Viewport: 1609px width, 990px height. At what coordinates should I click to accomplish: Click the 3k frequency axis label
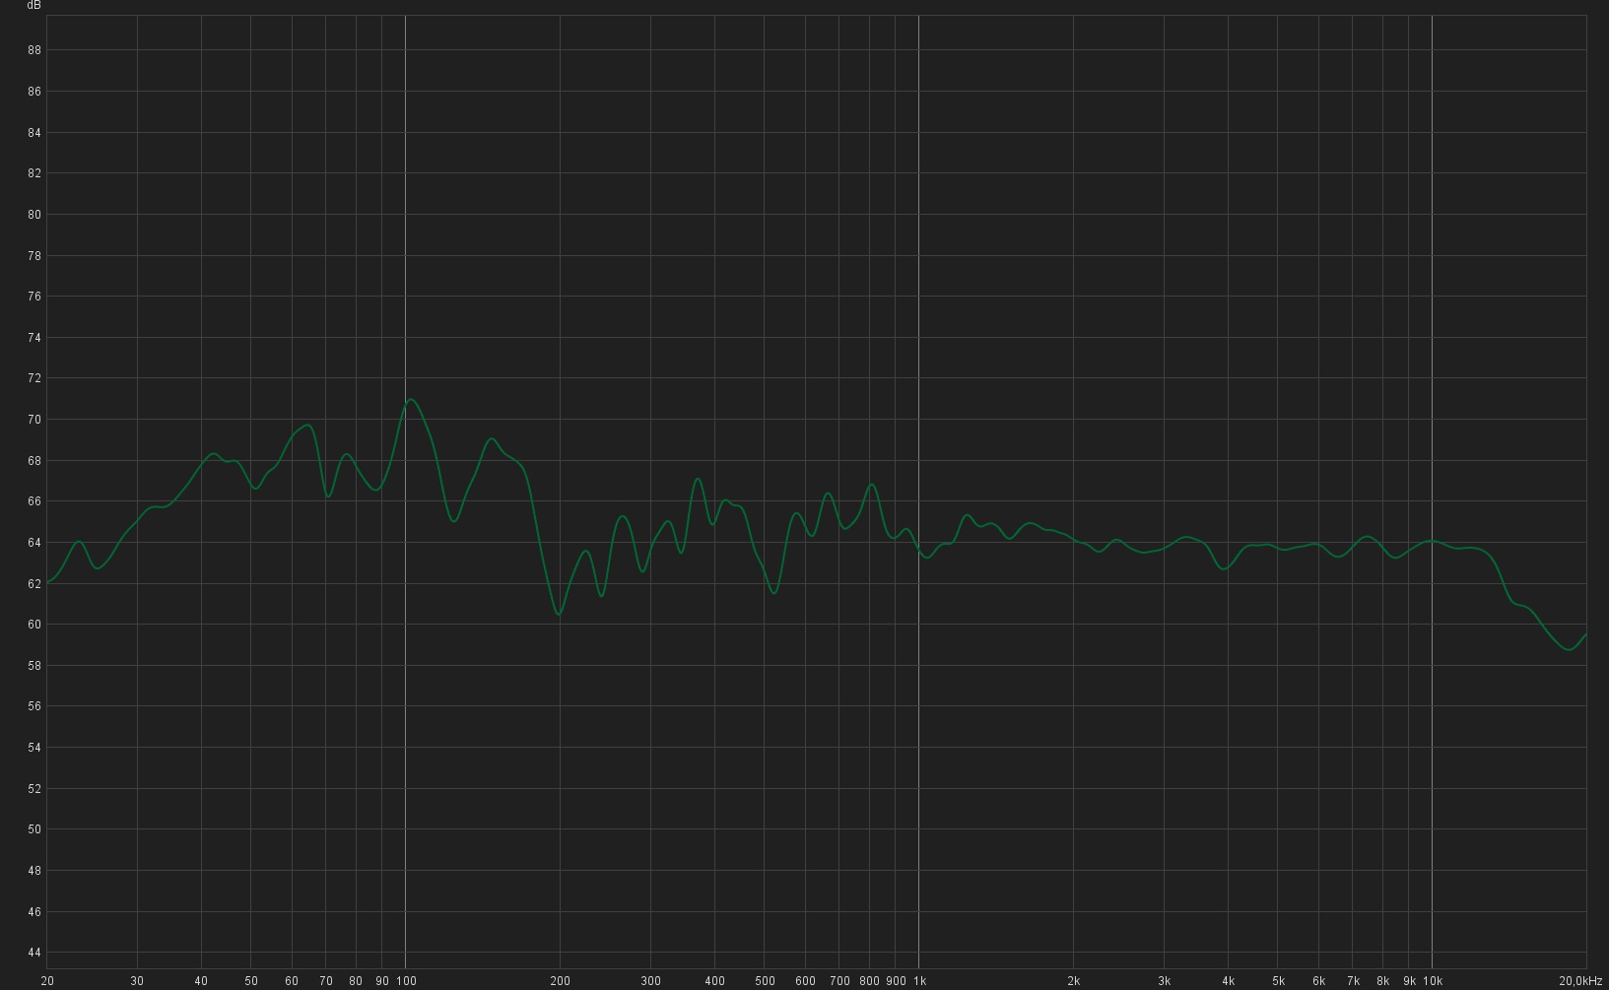pos(1165,981)
